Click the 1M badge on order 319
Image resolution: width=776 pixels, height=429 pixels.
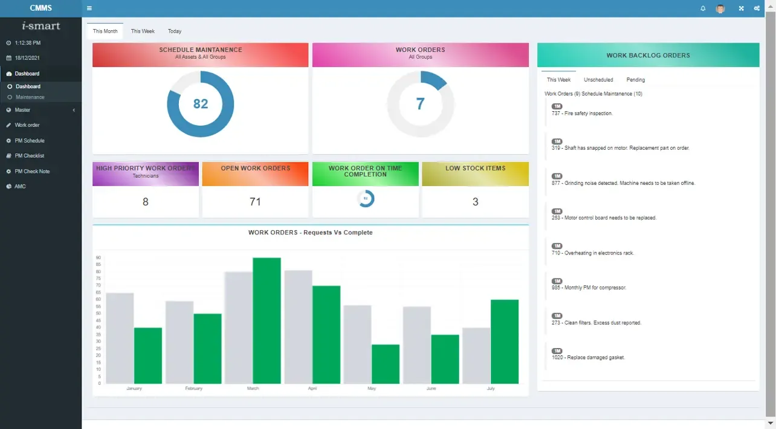557,141
